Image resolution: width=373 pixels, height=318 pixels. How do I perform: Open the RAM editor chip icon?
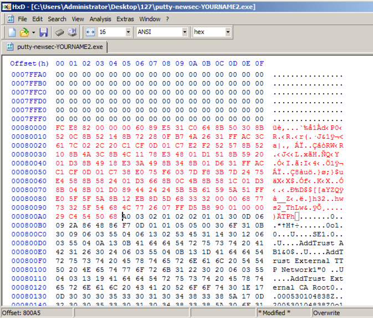(59, 32)
